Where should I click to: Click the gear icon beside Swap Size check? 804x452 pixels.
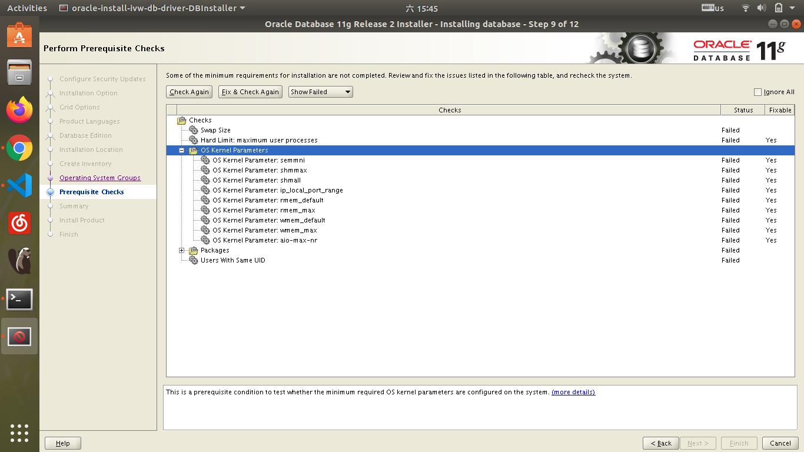pyautogui.click(x=195, y=130)
